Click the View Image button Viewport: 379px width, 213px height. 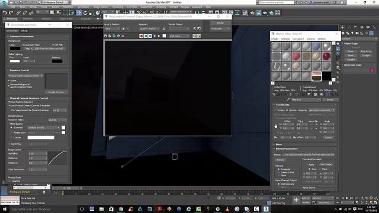[x=326, y=164]
